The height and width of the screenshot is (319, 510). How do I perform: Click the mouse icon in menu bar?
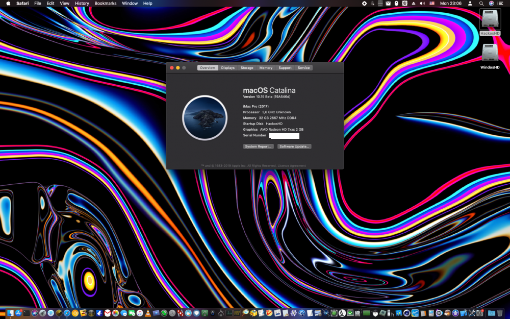[396, 3]
